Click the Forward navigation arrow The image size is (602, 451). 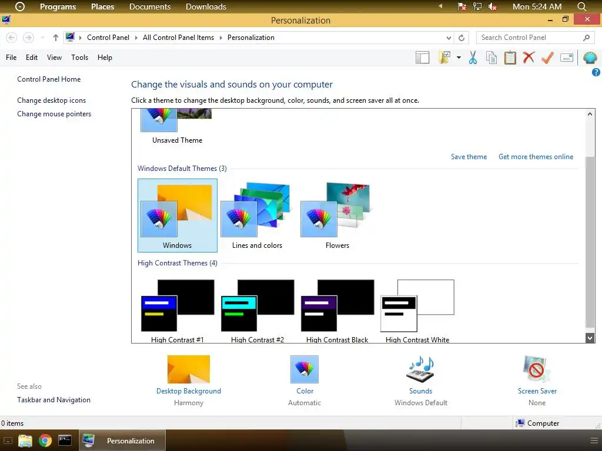click(28, 38)
